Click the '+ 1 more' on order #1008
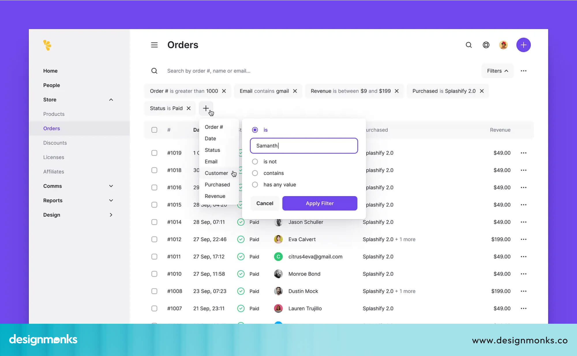The width and height of the screenshot is (577, 356). 405,291
